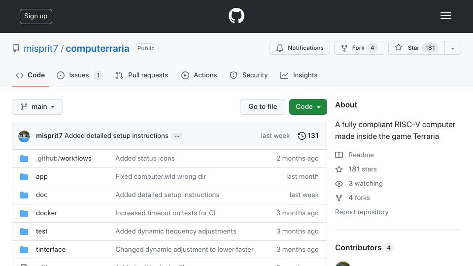
Task: Open doc row's Added detailed setup instructions commit
Action: 168,195
